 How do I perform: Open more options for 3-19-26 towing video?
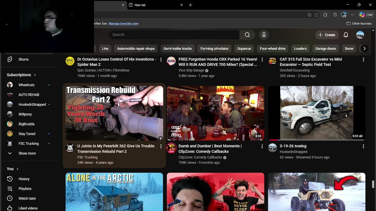point(363,146)
